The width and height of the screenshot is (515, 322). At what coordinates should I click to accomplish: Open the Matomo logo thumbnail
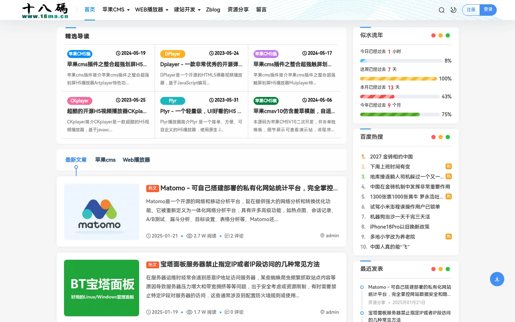pyautogui.click(x=102, y=212)
